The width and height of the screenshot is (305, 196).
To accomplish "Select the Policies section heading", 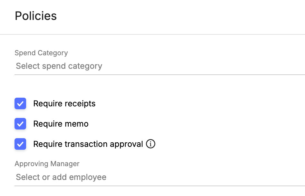I will [36, 16].
